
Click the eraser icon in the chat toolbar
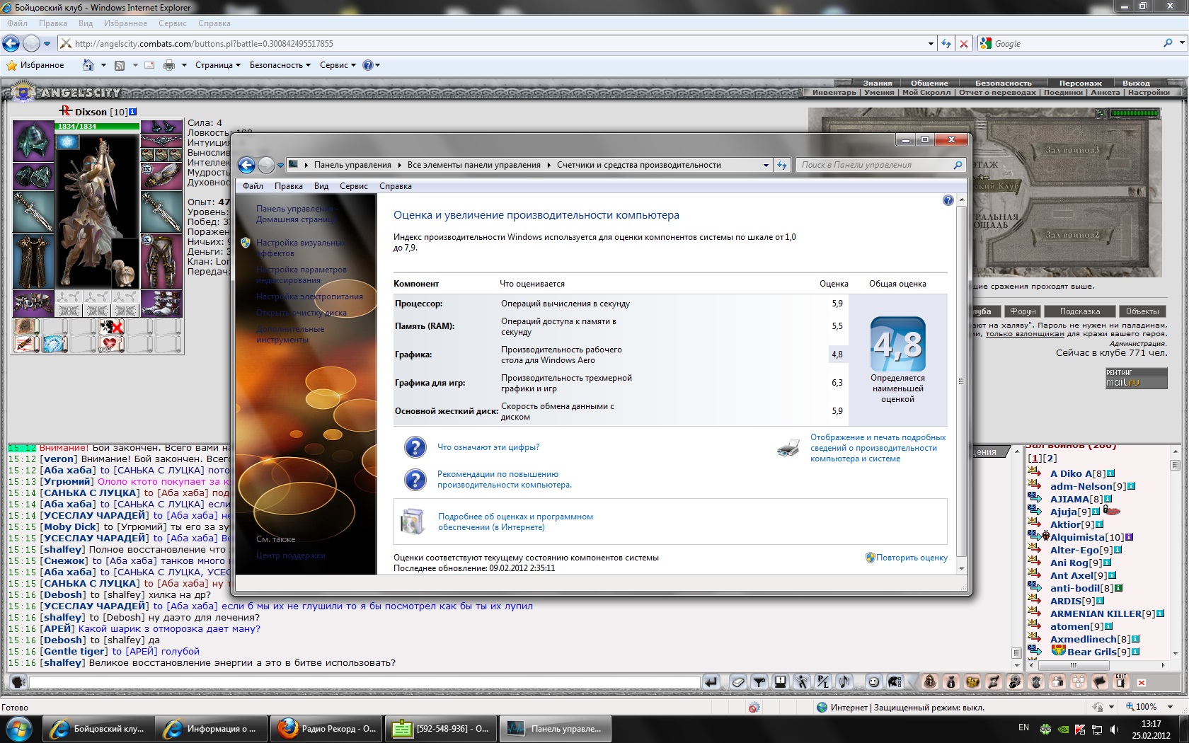(x=738, y=682)
